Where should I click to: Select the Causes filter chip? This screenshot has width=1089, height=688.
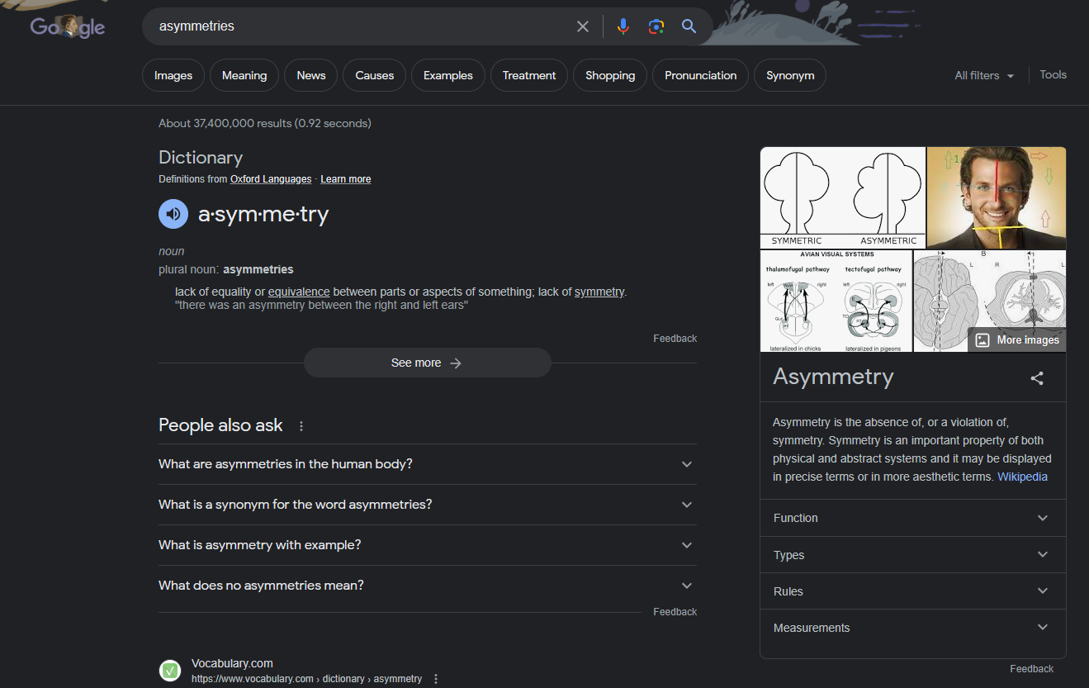click(375, 75)
